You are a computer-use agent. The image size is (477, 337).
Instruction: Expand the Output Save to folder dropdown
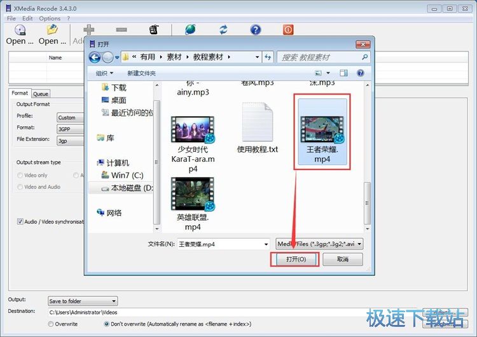(x=83, y=301)
